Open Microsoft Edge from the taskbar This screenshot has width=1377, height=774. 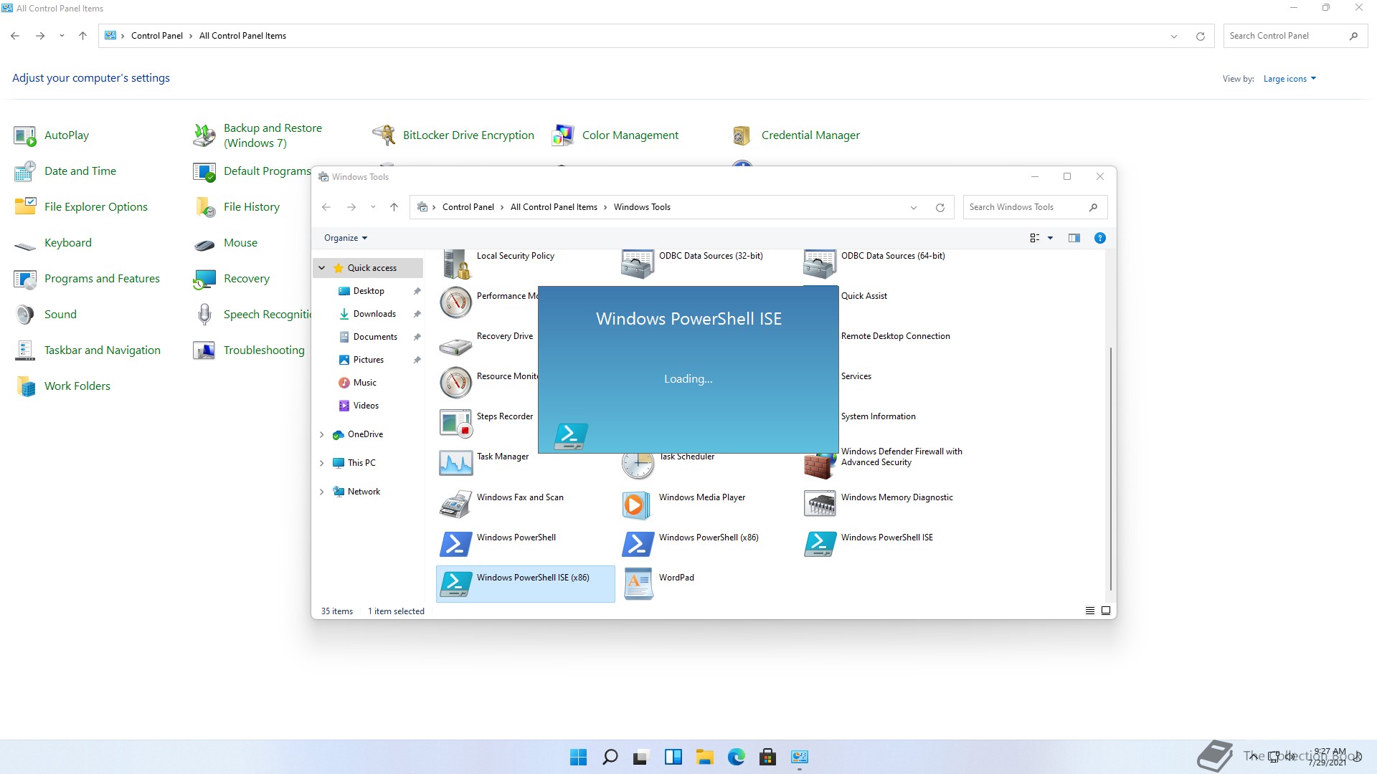coord(737,757)
